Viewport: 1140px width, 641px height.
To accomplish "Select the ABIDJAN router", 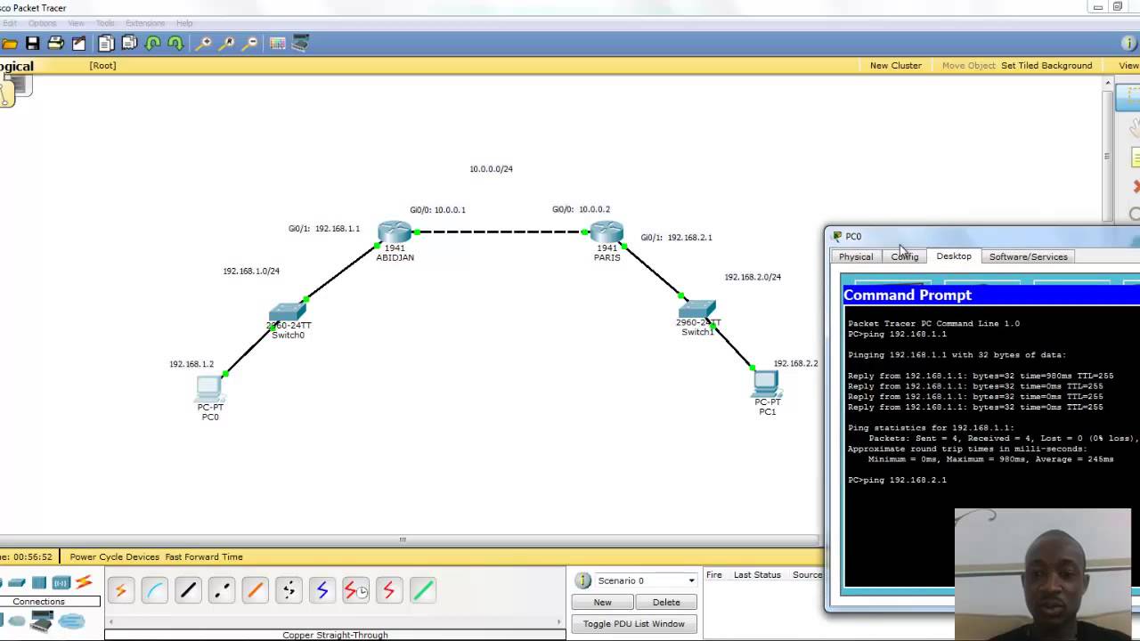I will [395, 233].
